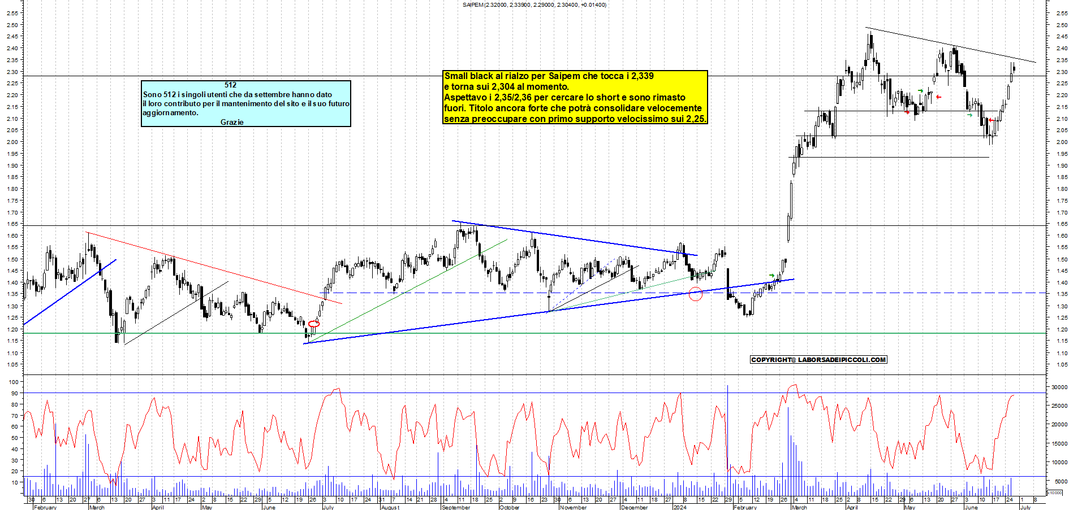Viewport: 1069px width, 510px height.
Task: Open the COPYRIGHT LABORSADEIPICCOLI.COM label
Action: pos(818,360)
